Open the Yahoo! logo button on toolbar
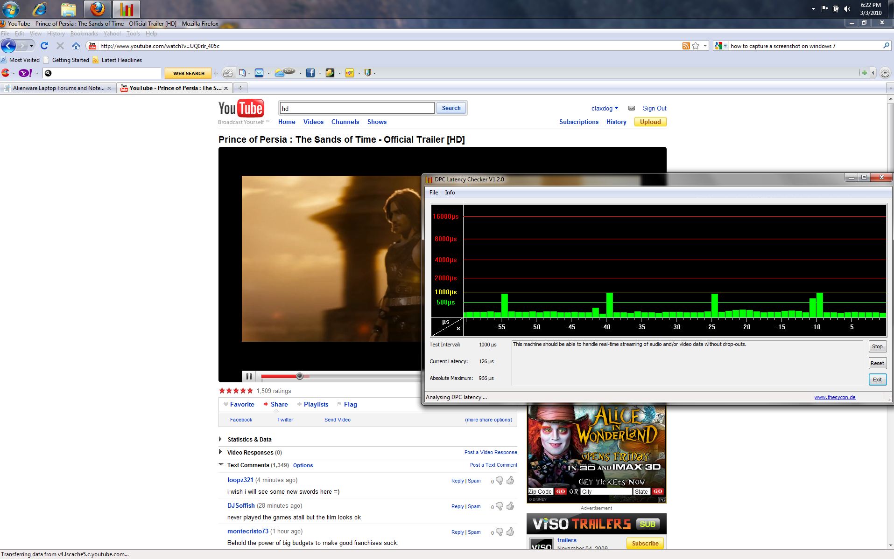The height and width of the screenshot is (559, 894). click(x=25, y=73)
